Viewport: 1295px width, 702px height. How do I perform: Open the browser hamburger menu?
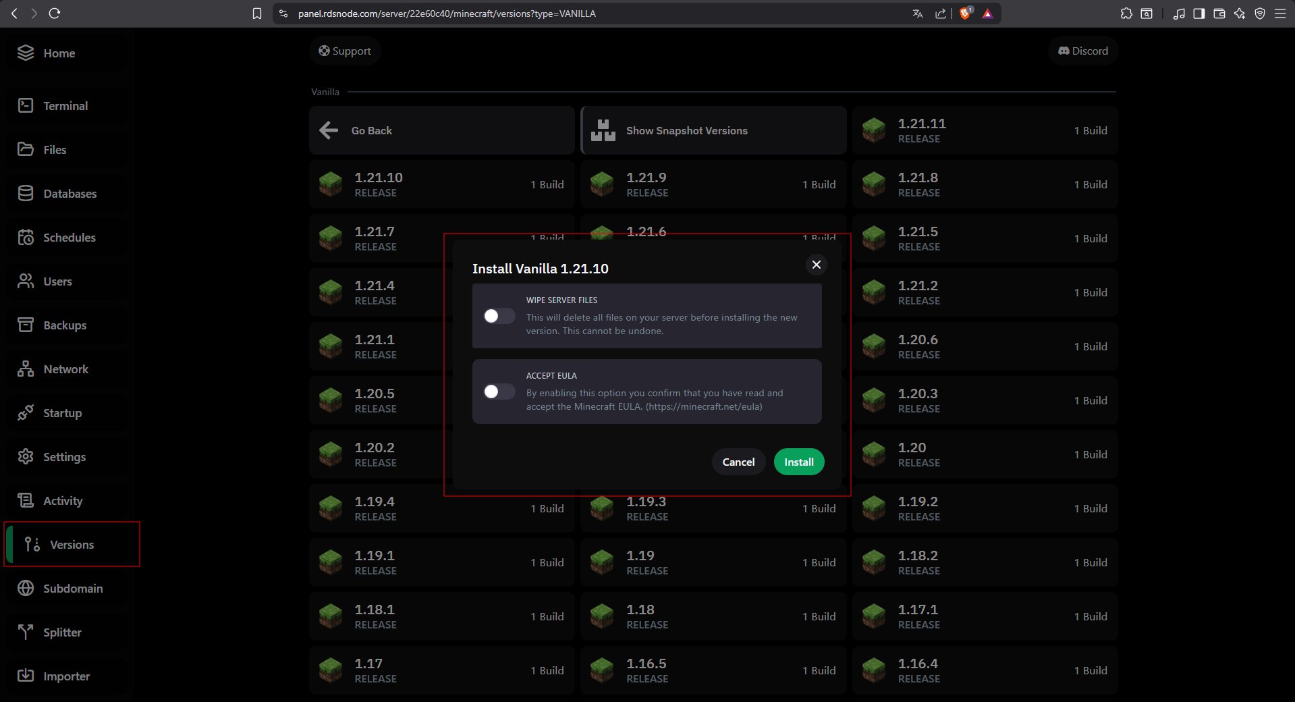point(1280,13)
